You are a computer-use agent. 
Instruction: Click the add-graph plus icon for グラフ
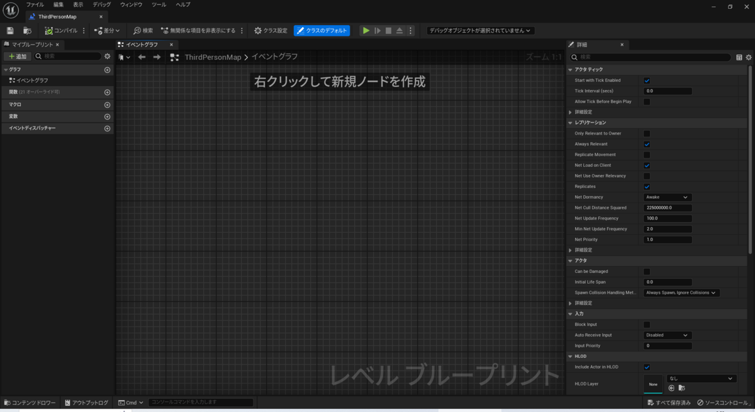click(108, 70)
